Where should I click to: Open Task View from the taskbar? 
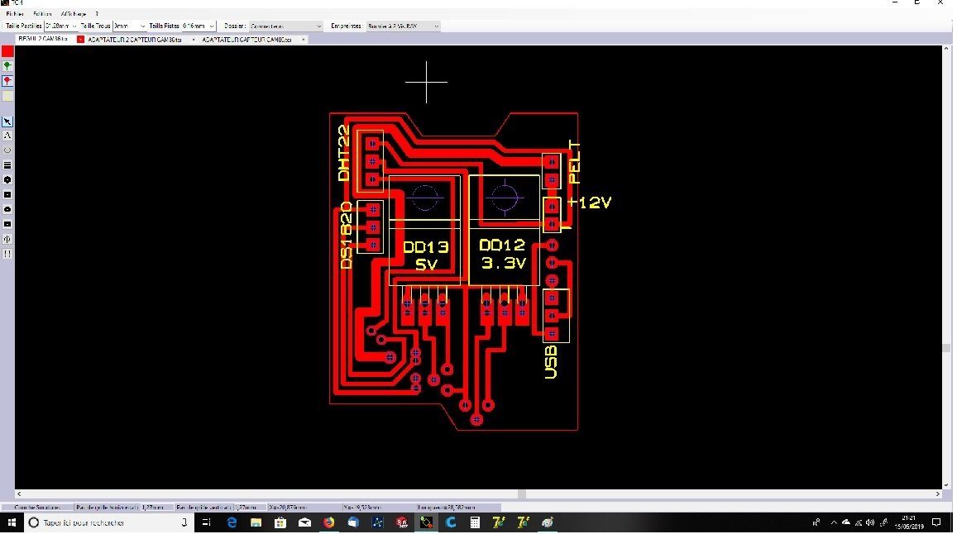(206, 522)
